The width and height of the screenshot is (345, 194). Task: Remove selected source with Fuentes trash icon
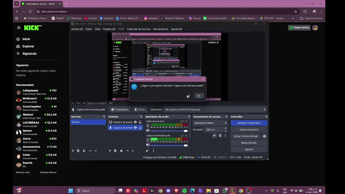(115, 151)
